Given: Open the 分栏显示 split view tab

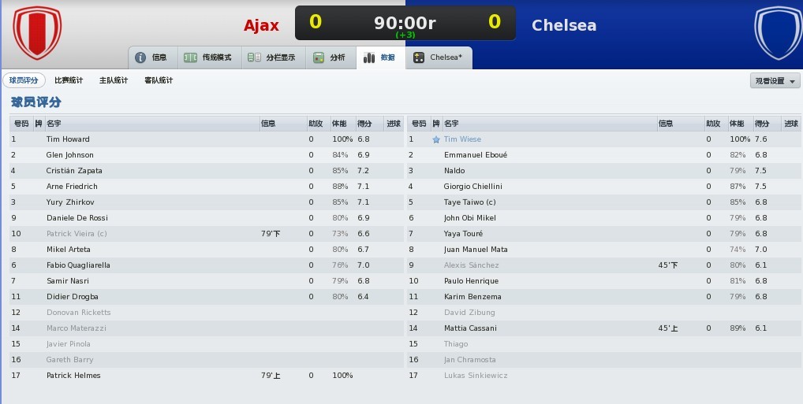Looking at the screenshot, I should click(274, 57).
